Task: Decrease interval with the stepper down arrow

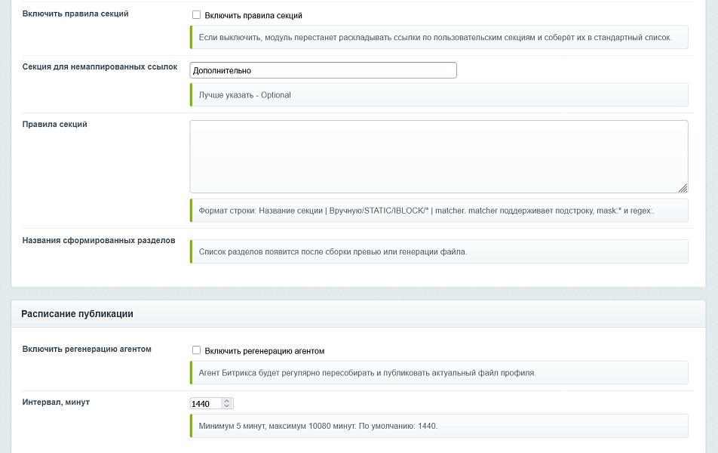Action: [227, 406]
